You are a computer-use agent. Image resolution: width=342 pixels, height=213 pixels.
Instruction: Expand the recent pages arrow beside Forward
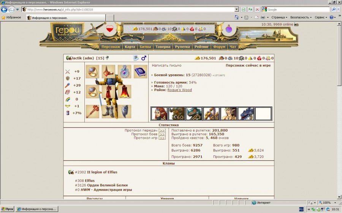(17, 9)
